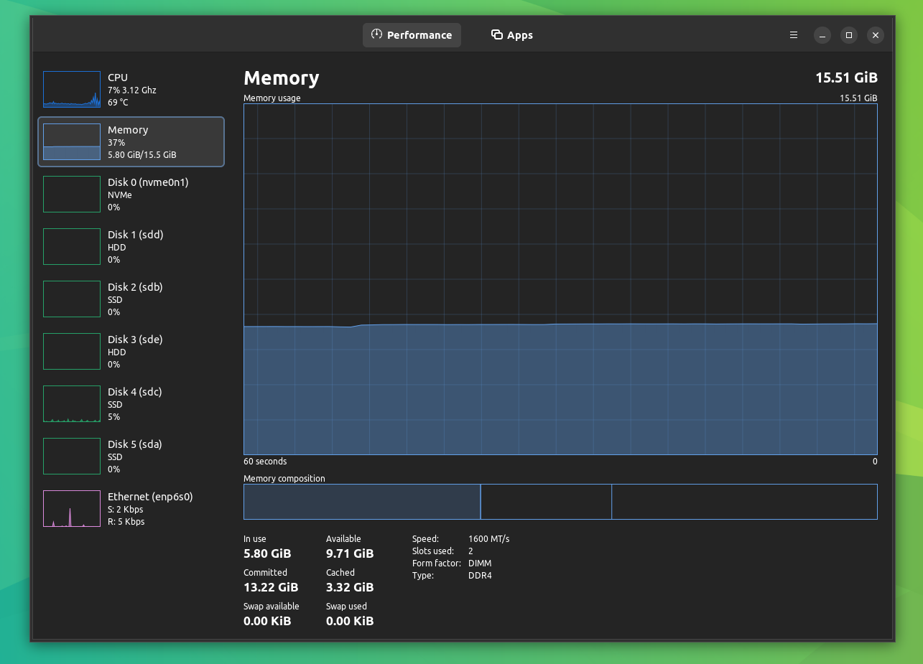Click the rightmost memory composition segment
This screenshot has width=923, height=664.
pyautogui.click(x=743, y=501)
